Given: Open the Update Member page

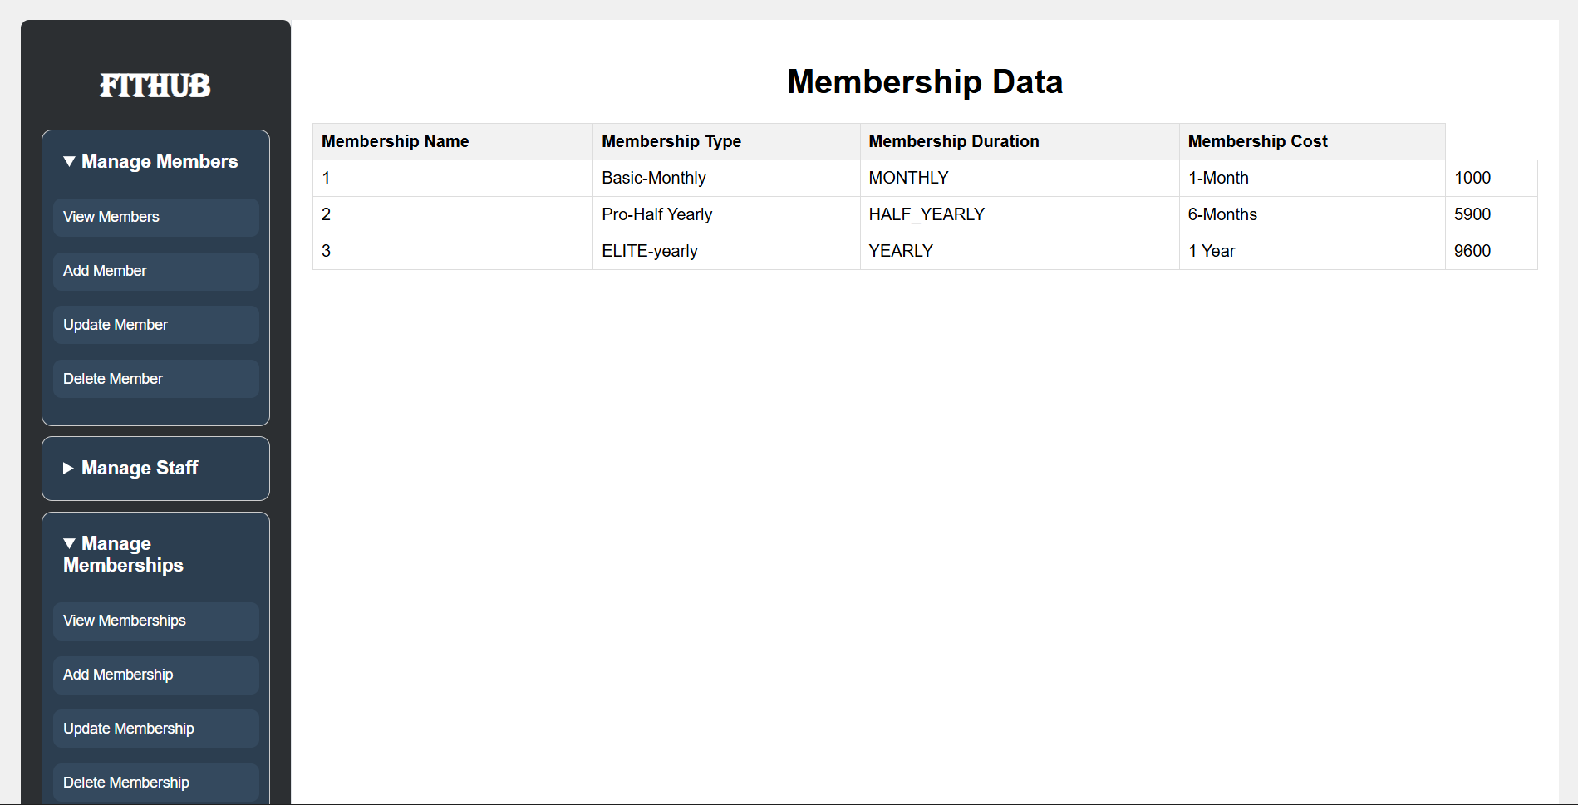Looking at the screenshot, I should tap(155, 325).
